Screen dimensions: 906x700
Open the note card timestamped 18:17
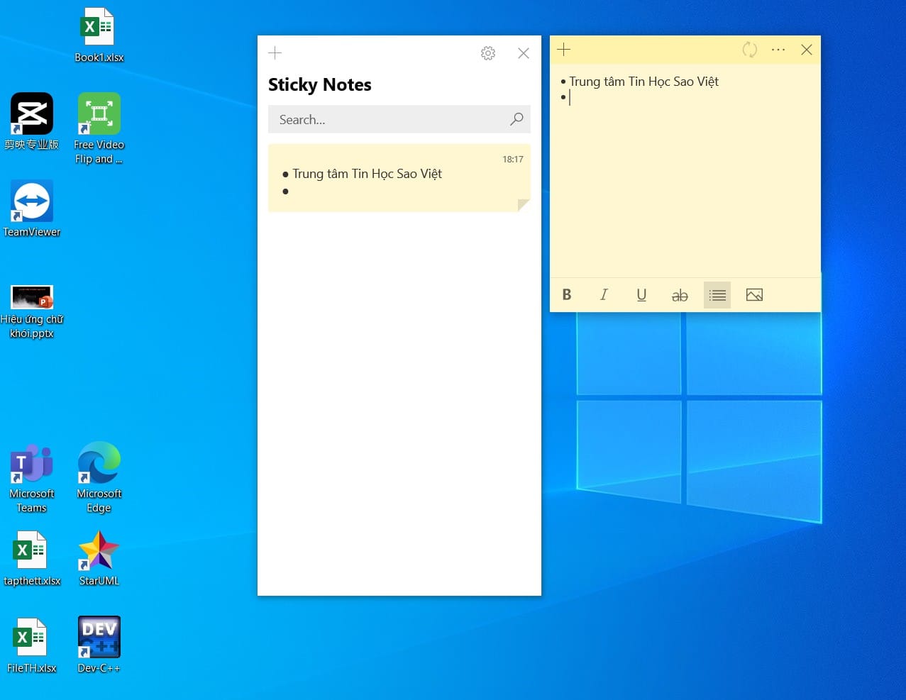pos(399,178)
